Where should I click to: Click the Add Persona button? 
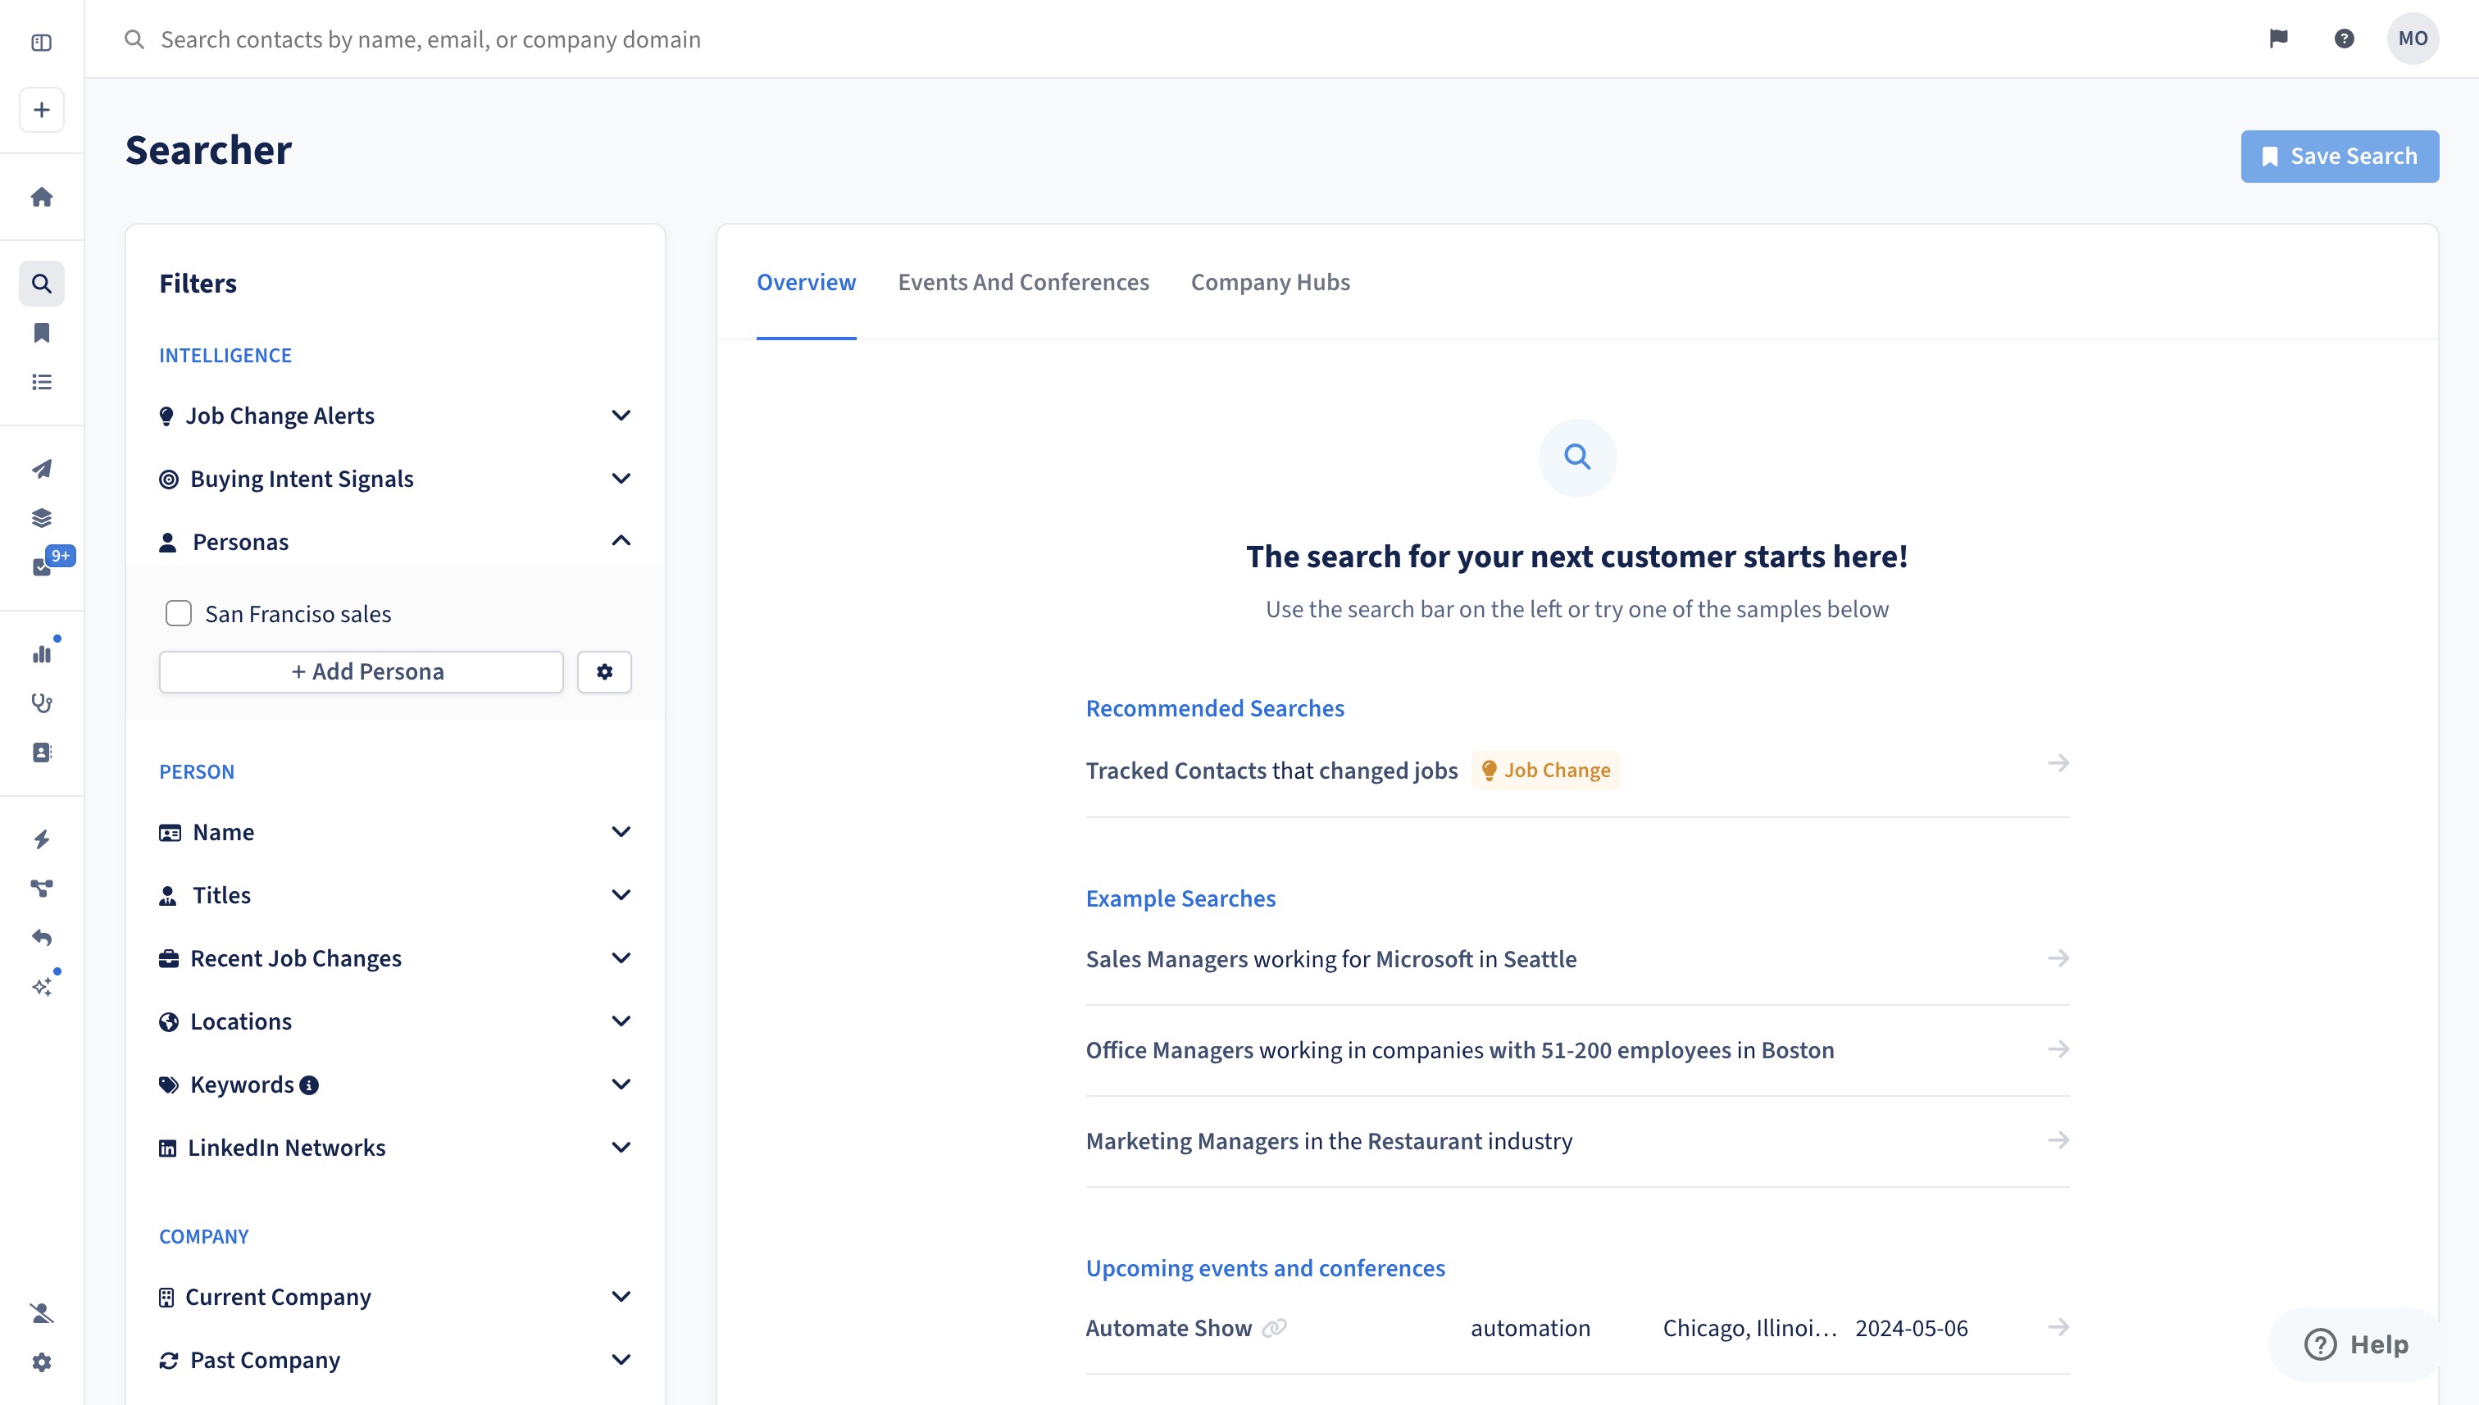(x=361, y=671)
